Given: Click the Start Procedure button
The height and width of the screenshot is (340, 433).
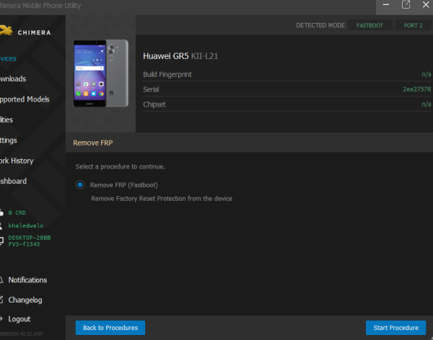Looking at the screenshot, I should (x=395, y=328).
